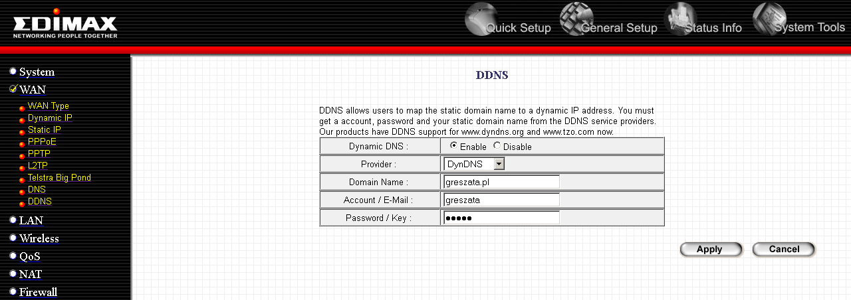This screenshot has width=851, height=300.
Task: Click the red bullet next to DDNS
Action: pos(22,204)
